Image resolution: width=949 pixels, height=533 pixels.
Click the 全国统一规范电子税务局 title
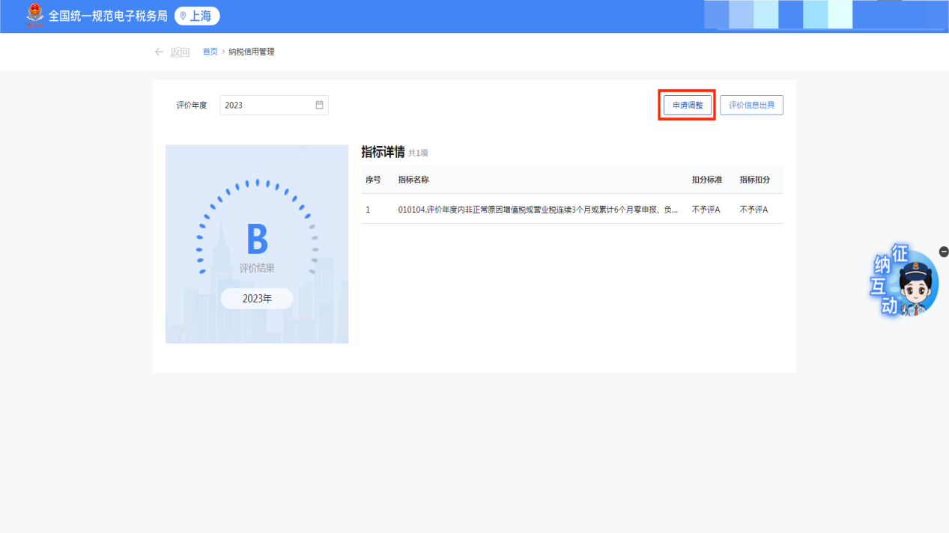(x=108, y=16)
